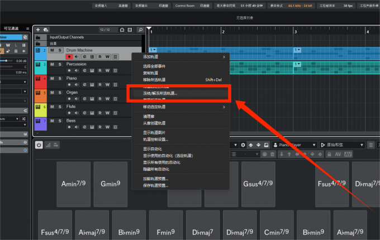380x240 pixels.
Task: Choose 移除所选轨道 menu entry
Action: [180, 80]
